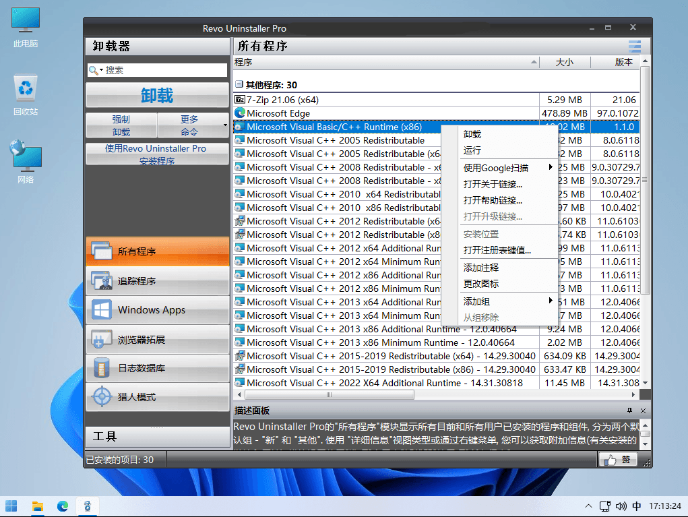Screen dimensions: 688x517
Task: Choose 卸载 from context menu
Action: [507, 134]
